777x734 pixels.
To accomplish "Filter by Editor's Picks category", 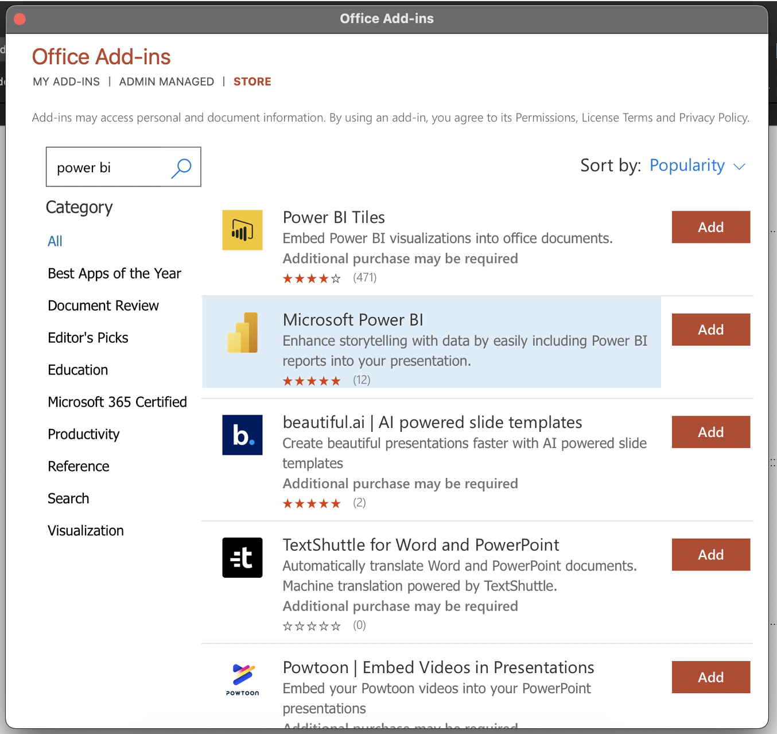I will click(x=88, y=338).
